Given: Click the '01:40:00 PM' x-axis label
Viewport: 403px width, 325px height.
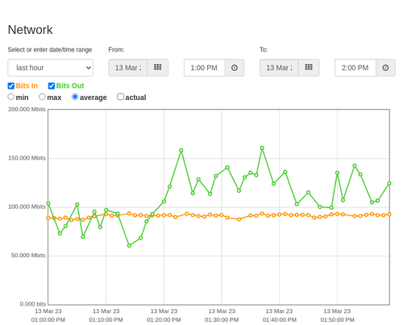Looking at the screenshot, I should point(280,320).
